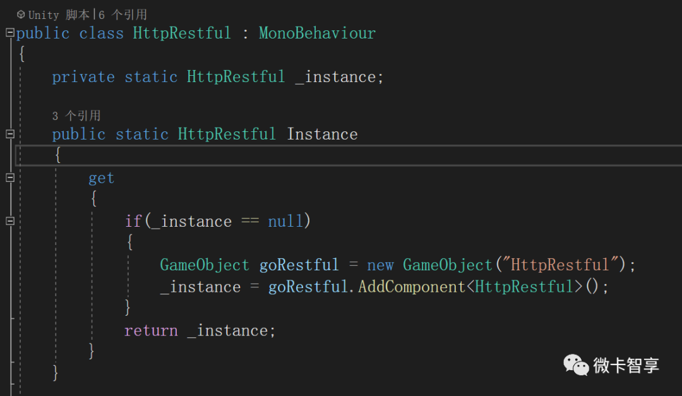Open the '6 个引用' references CodeLens
The image size is (682, 396).
(x=123, y=15)
